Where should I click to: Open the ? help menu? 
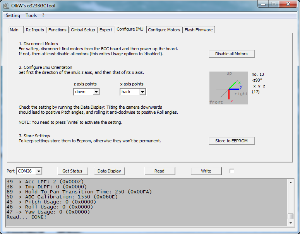[43, 15]
